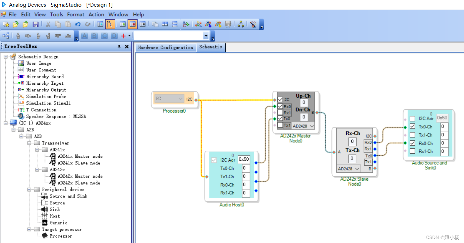Click the tile windows horizontally icon
The width and height of the screenshot is (464, 243).
(165, 24)
